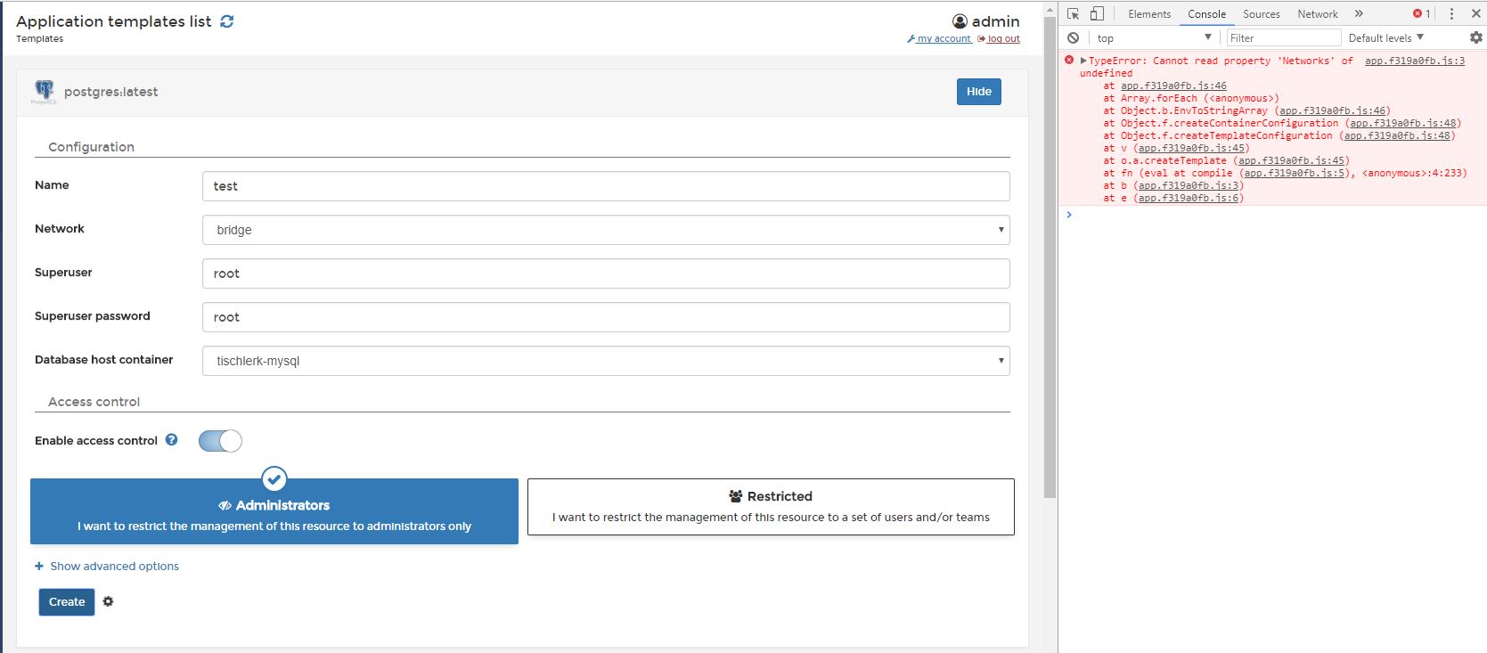Image resolution: width=1487 pixels, height=653 pixels.
Task: Click the Name input field
Action: click(606, 186)
